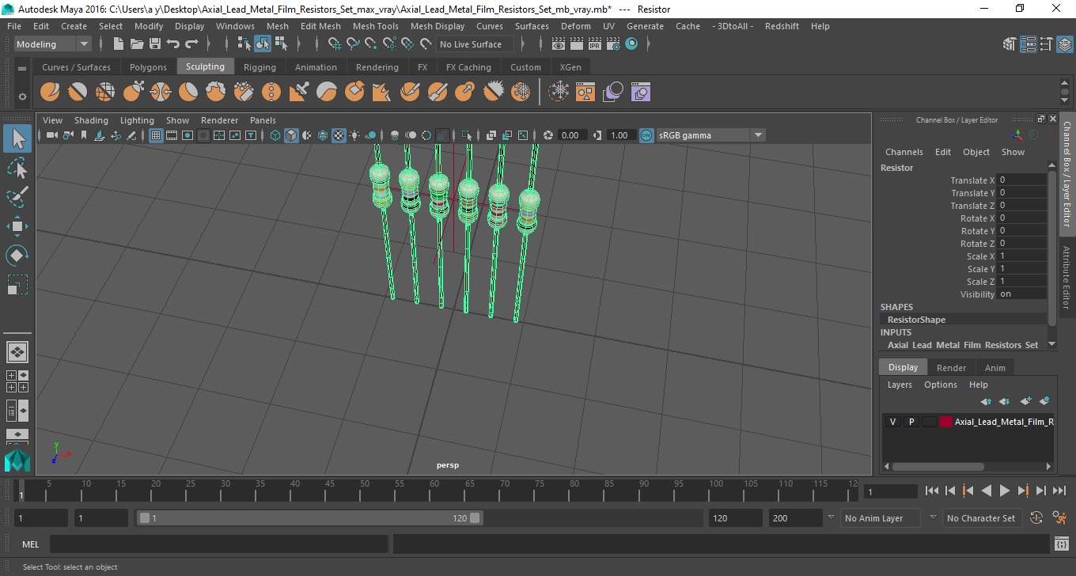Toggle snap to grids
1076x576 pixels.
coord(335,44)
